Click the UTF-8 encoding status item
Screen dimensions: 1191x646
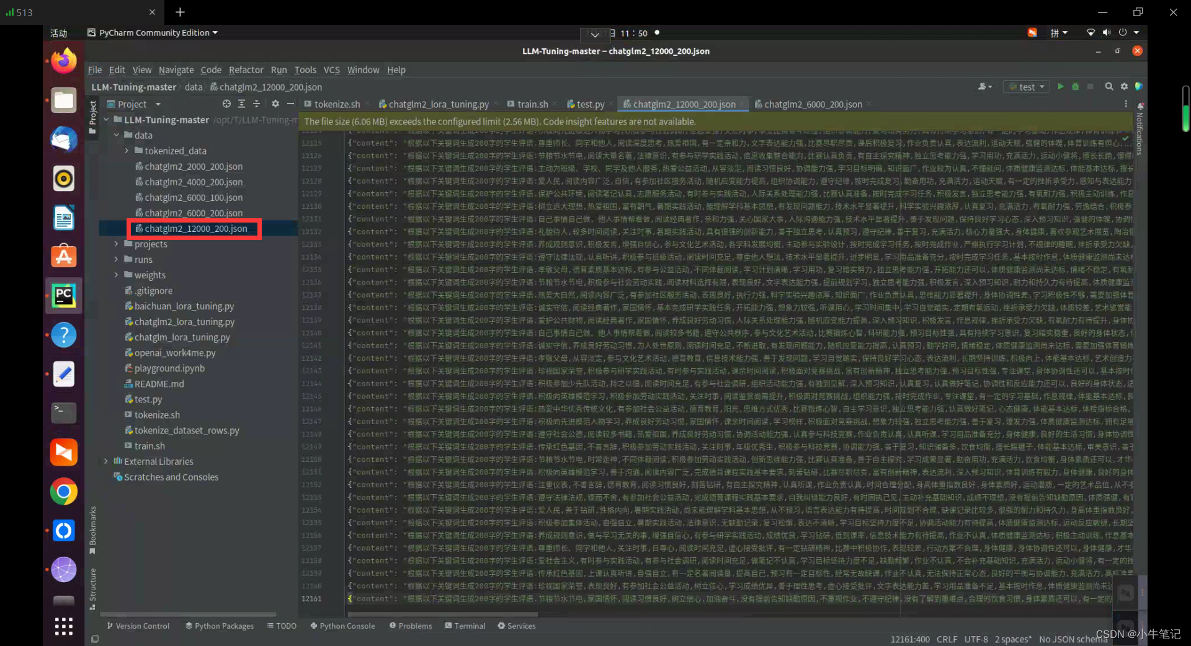click(x=976, y=639)
